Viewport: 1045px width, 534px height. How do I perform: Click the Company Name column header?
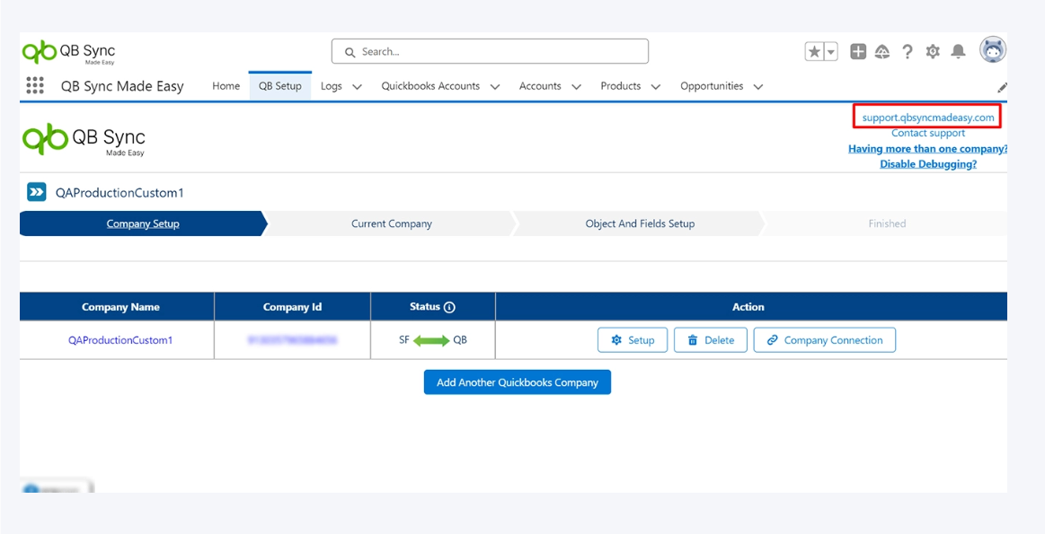[120, 307]
